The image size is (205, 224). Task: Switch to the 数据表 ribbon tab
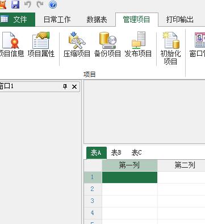[x=97, y=19]
